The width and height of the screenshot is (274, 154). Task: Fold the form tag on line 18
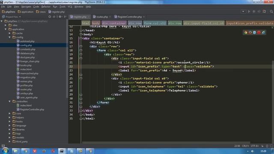click(81, 50)
